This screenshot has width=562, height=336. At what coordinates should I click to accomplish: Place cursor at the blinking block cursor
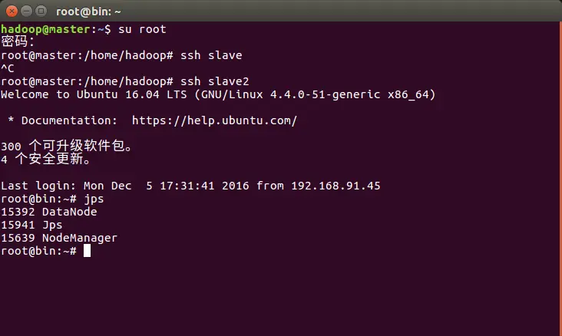(87, 251)
